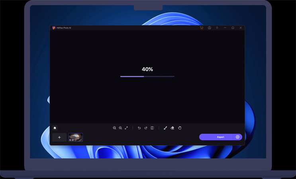Select the Hand pan tool

point(180,128)
